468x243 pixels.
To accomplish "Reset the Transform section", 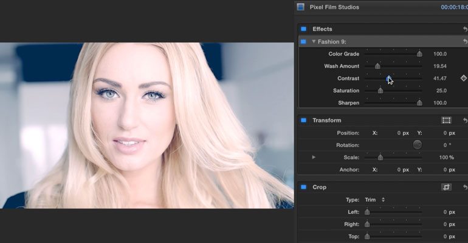I will point(465,120).
